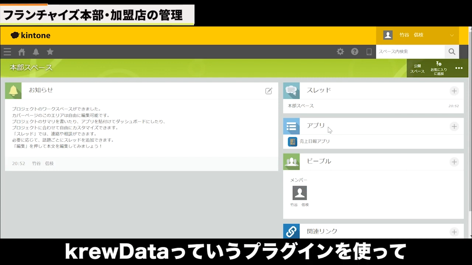Click the member name 竹谷 信枝 under メンバー
Screen dimensions: 472x265
pos(299,205)
